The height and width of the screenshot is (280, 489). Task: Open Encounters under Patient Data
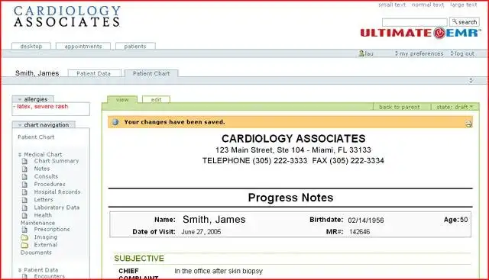[x=49, y=276]
